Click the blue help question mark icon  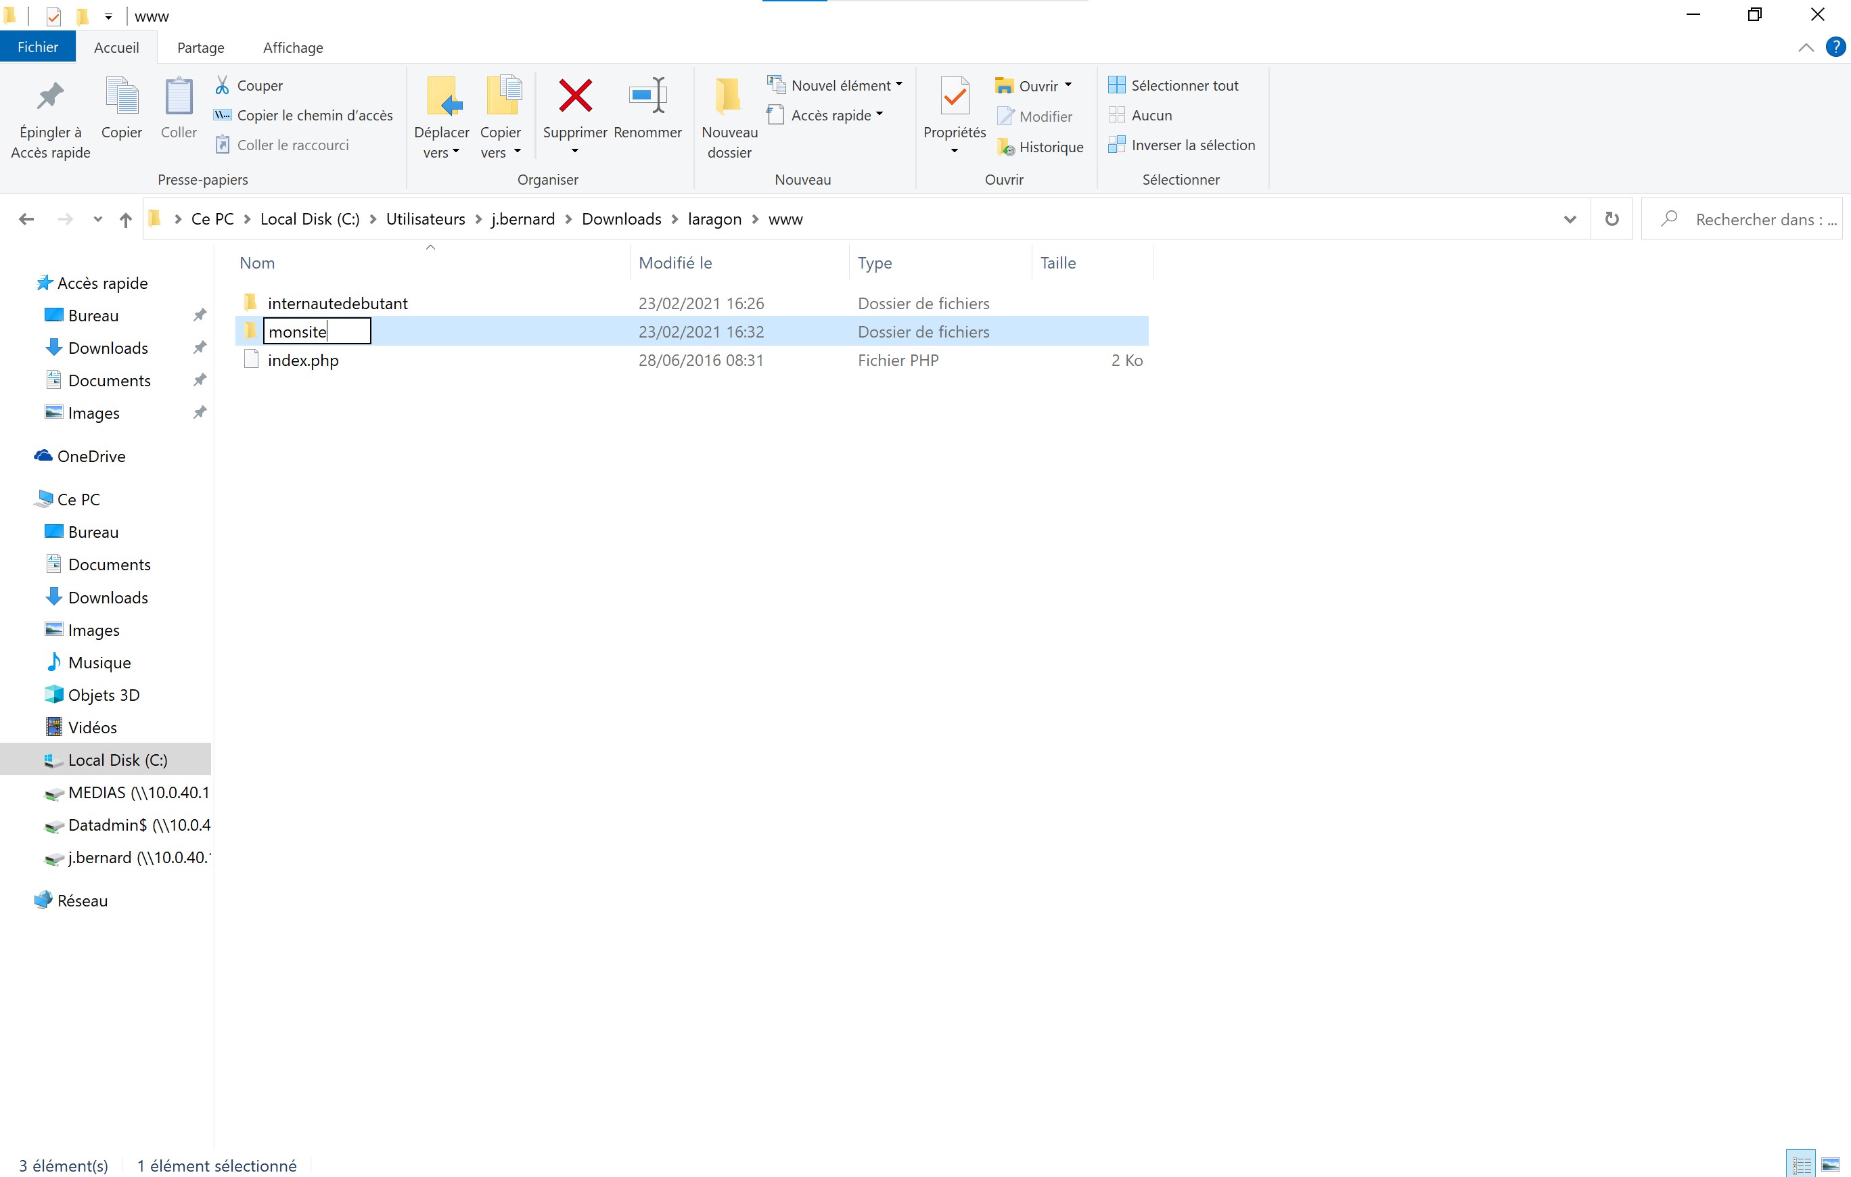pos(1835,47)
